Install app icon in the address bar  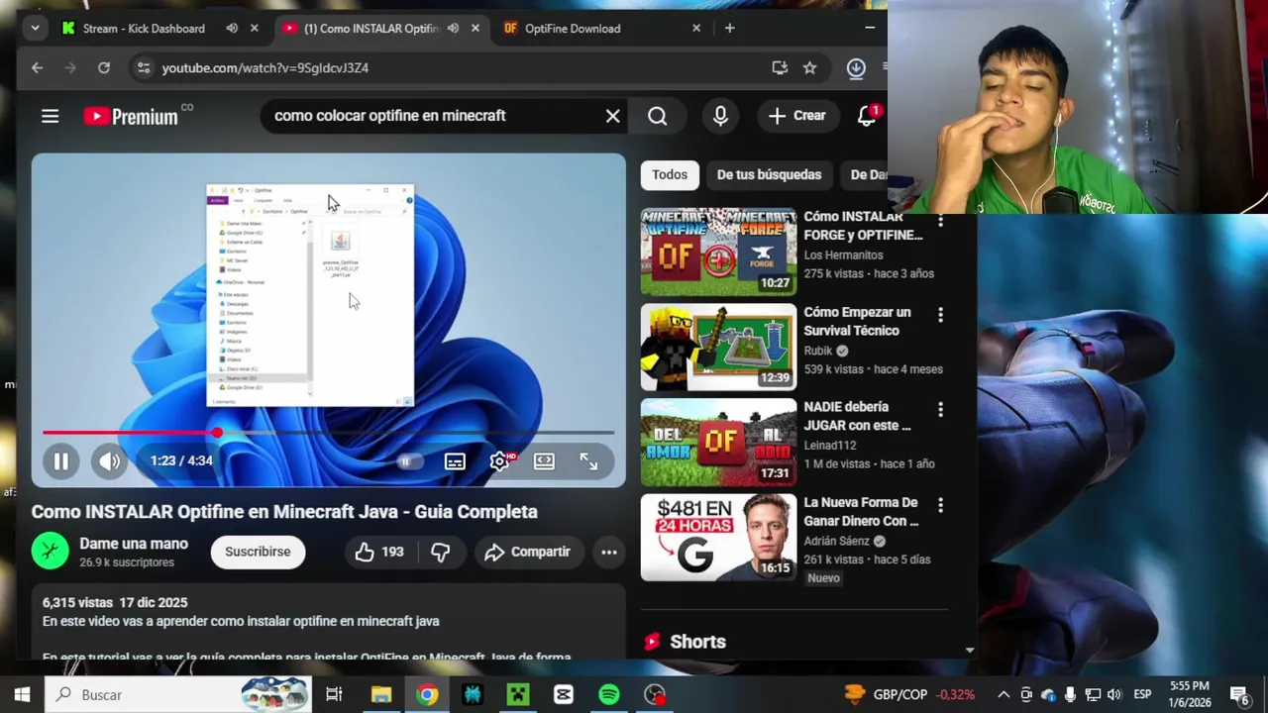tap(780, 67)
